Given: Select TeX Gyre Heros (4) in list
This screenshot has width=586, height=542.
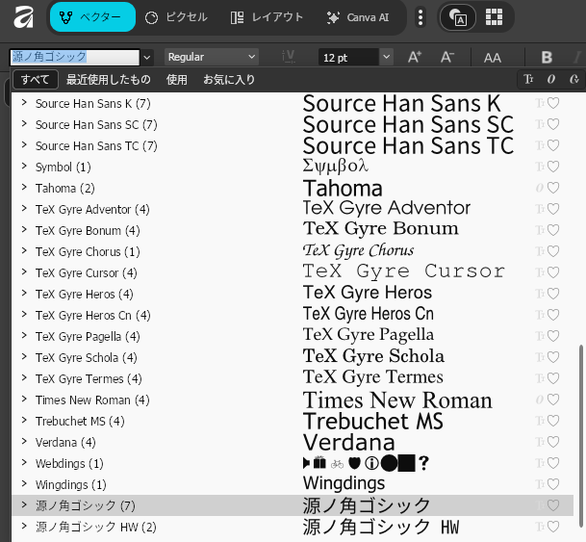Looking at the screenshot, I should point(85,295).
